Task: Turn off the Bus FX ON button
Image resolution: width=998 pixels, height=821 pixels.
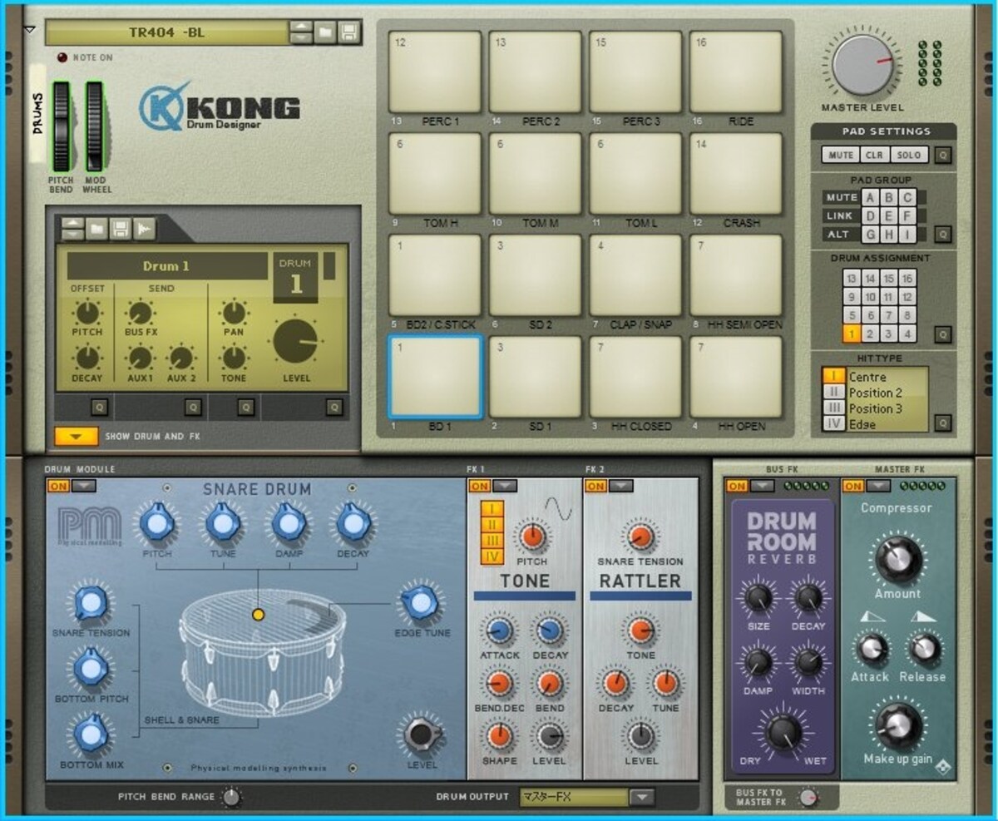Action: point(737,486)
